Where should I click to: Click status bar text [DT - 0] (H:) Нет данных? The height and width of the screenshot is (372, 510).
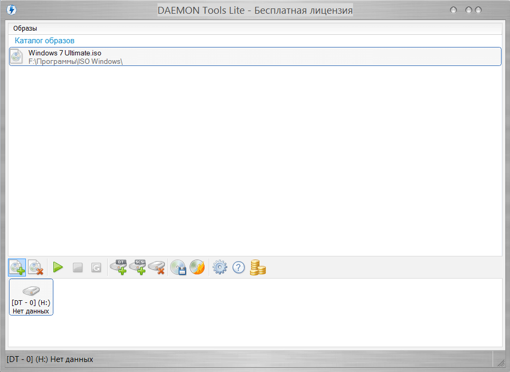[x=50, y=359]
